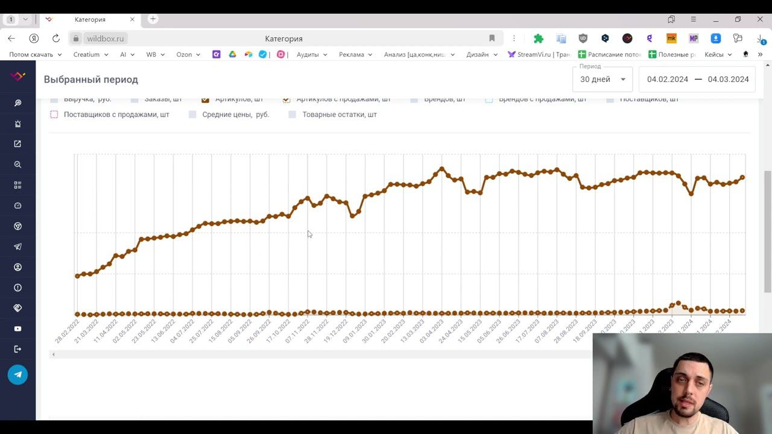
Task: Click the round Telegram button in sidebar
Action: [x=17, y=374]
